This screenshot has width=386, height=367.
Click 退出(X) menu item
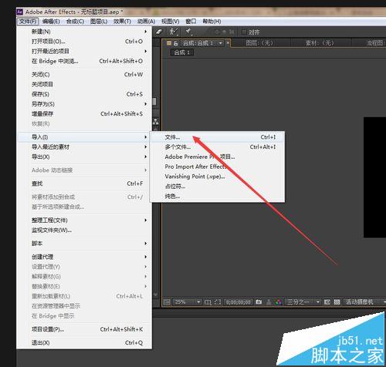[84, 342]
